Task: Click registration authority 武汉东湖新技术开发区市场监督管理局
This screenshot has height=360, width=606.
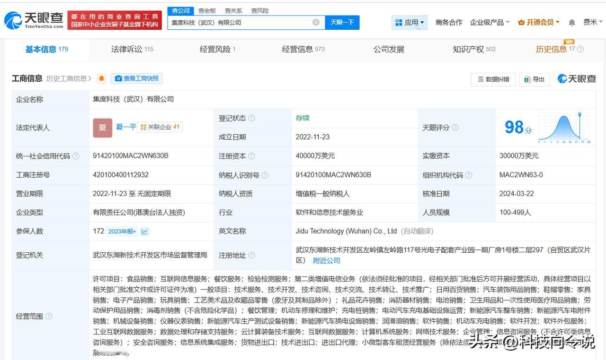Action: (150, 255)
